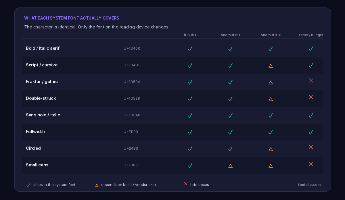Click the Sans bold / italic row label
Viewport: 345px width, 200px height.
click(43, 115)
